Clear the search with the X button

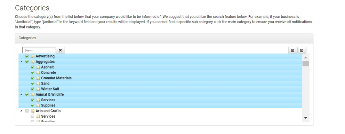[60, 50]
